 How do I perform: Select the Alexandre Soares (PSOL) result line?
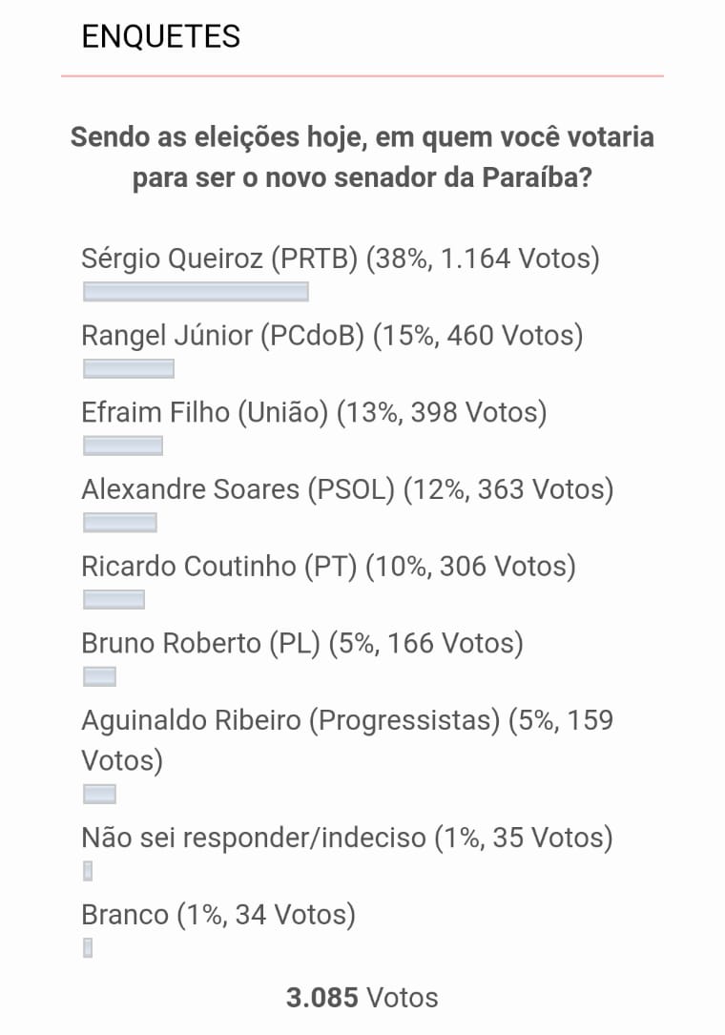(347, 489)
